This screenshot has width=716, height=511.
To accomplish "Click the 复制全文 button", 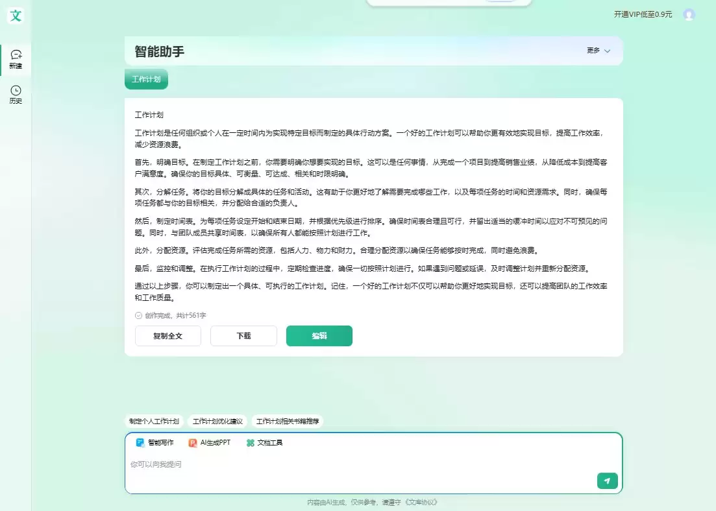I will (167, 336).
